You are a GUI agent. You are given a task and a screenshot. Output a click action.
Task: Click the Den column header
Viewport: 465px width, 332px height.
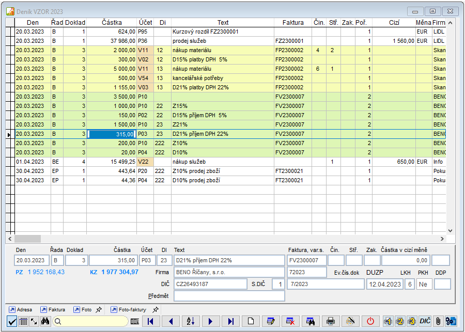pos(33,23)
